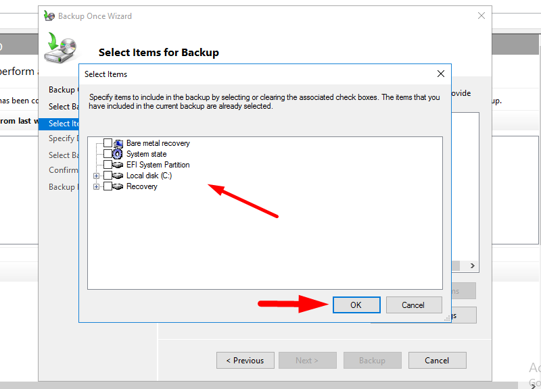Click the System state gear icon
The width and height of the screenshot is (541, 389).
(118, 154)
